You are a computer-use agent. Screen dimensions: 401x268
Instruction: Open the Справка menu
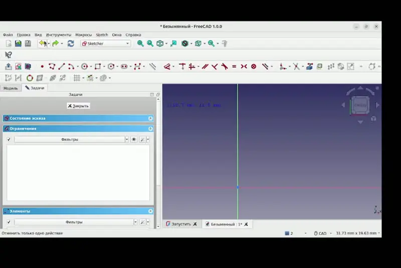(x=133, y=35)
